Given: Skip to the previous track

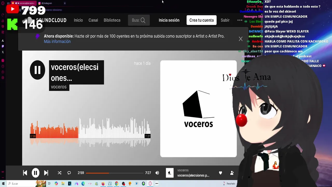Looking at the screenshot, I should [x=25, y=173].
